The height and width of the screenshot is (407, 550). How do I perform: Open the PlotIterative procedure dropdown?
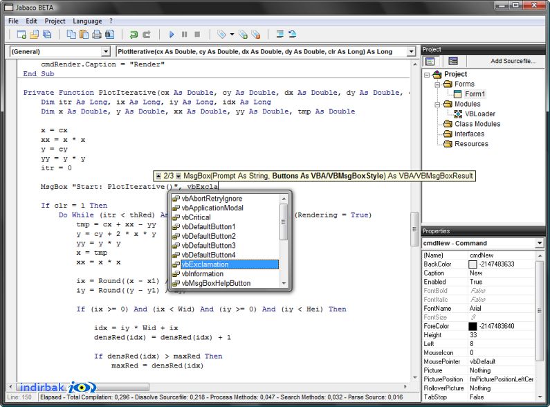[411, 52]
